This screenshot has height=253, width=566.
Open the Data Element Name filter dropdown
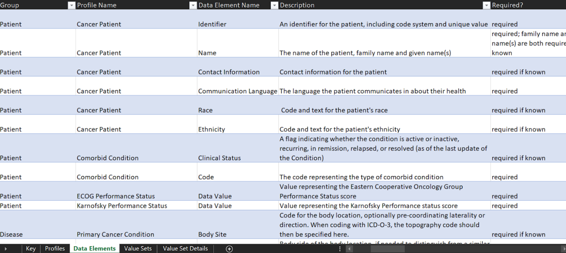click(x=274, y=5)
